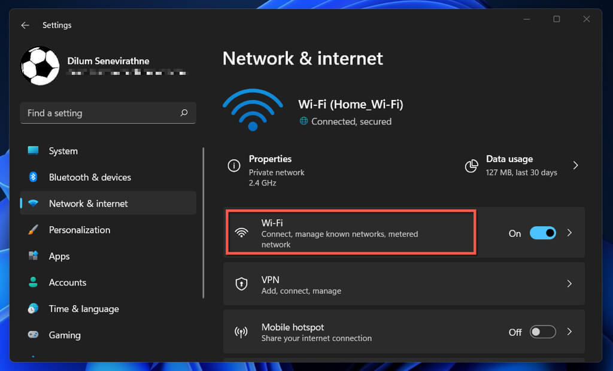Viewport: 613px width, 371px height.
Task: Click the Properties info icon
Action: (x=234, y=165)
